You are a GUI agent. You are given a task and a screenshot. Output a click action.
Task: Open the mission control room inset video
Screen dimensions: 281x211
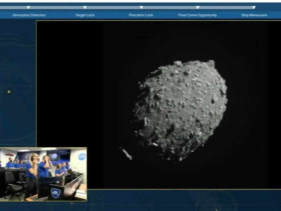[x=43, y=174]
